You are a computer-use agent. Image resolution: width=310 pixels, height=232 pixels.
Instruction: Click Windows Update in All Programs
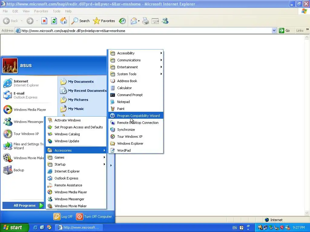pos(76,141)
